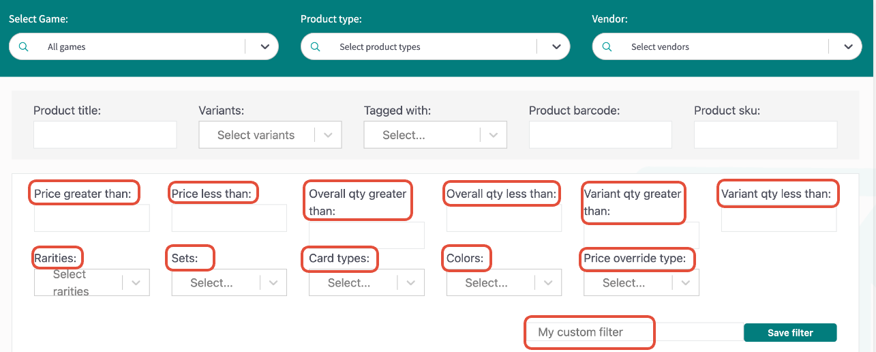Open the Select product types chevron
Viewport: 876px width, 352px height.
[556, 47]
